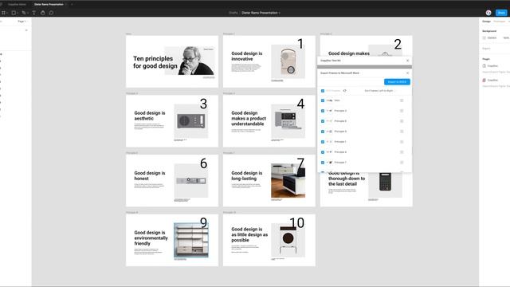Select the Hand tool
Viewport: 510px width, 287px height.
click(42, 13)
